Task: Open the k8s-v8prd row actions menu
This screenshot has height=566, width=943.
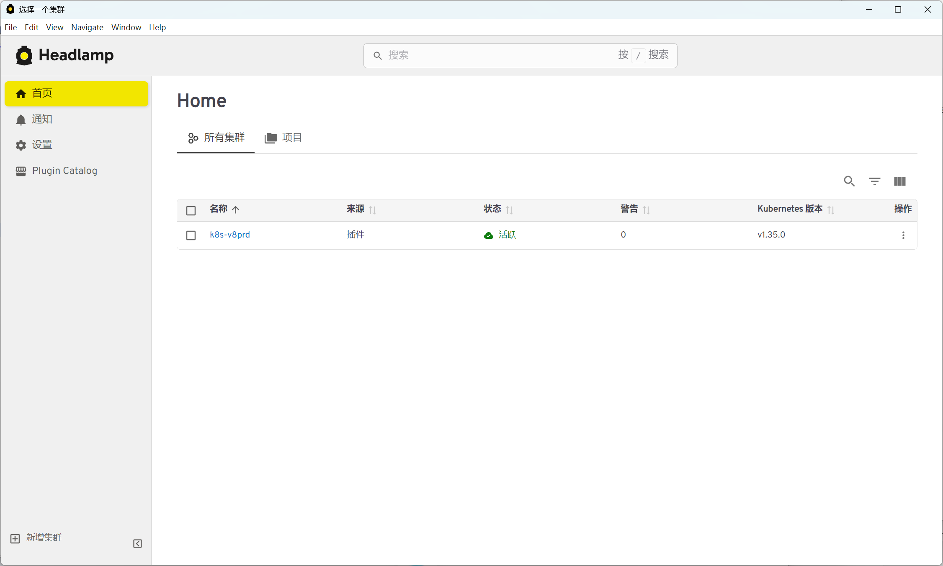Action: click(903, 235)
